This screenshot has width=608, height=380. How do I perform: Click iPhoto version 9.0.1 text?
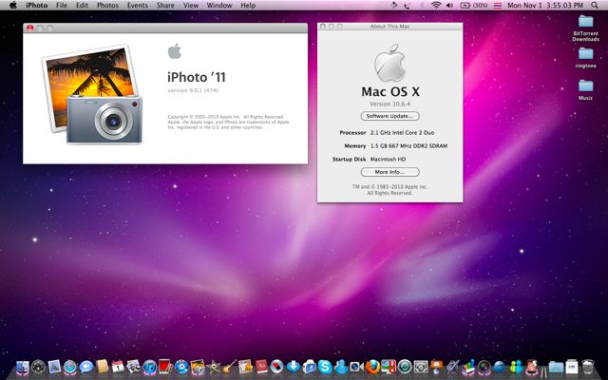(193, 90)
